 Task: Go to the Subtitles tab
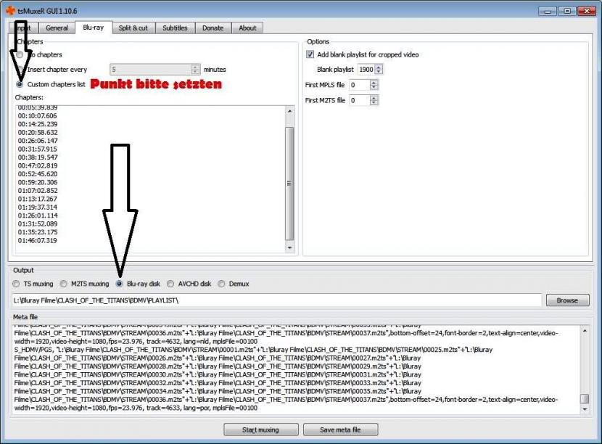175,28
